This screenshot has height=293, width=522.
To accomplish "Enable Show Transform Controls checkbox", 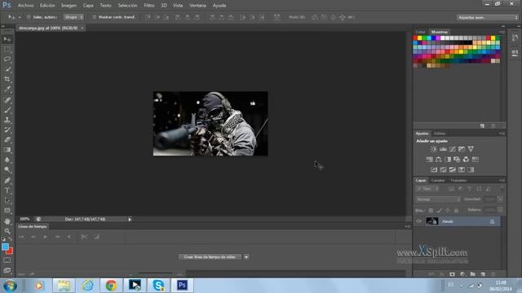I will tap(95, 17).
